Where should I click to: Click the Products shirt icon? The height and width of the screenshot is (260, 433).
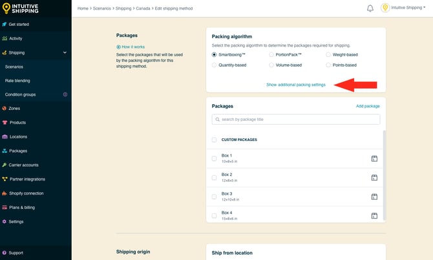(5, 122)
